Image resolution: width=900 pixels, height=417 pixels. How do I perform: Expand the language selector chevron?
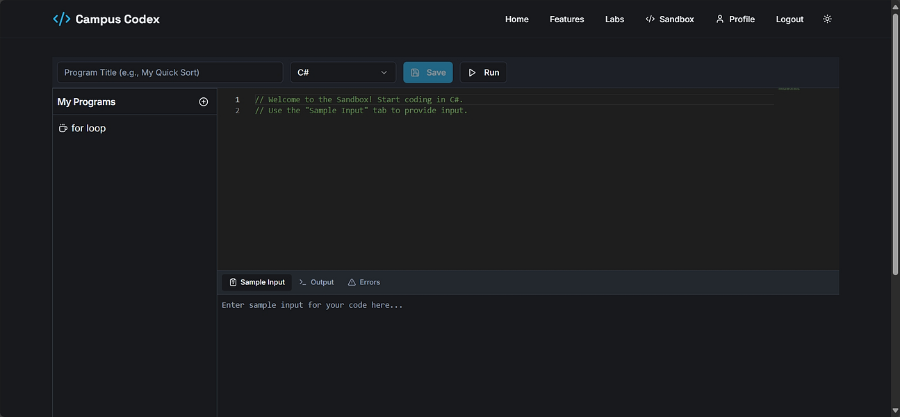point(384,72)
